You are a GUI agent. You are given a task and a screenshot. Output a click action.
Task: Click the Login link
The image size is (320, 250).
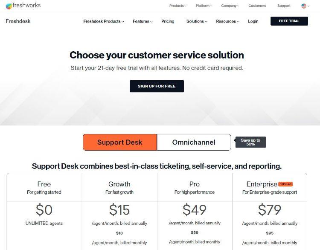click(x=253, y=21)
